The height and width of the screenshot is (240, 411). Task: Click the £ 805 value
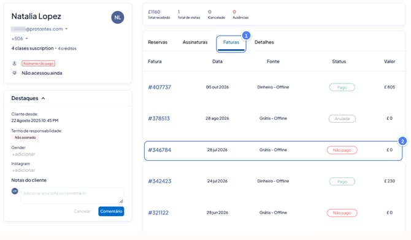390,87
